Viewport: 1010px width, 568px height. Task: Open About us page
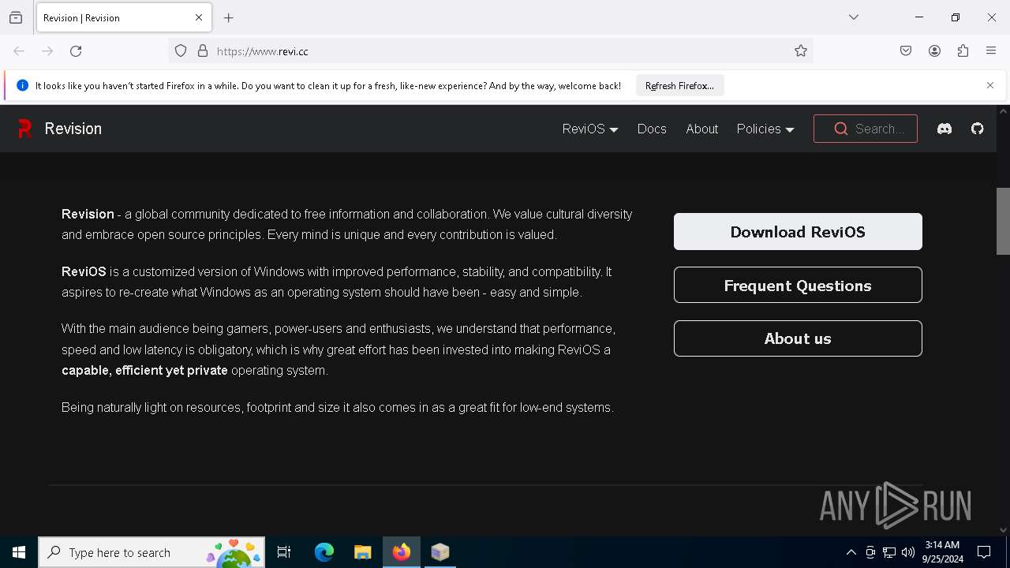(798, 338)
